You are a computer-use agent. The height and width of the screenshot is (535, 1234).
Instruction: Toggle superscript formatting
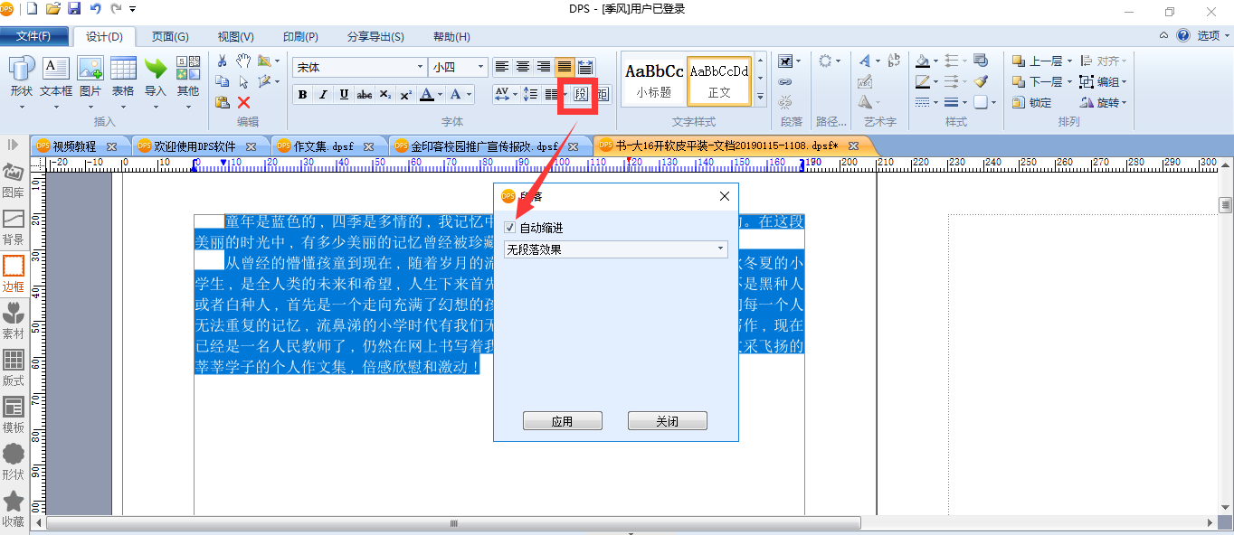point(406,94)
